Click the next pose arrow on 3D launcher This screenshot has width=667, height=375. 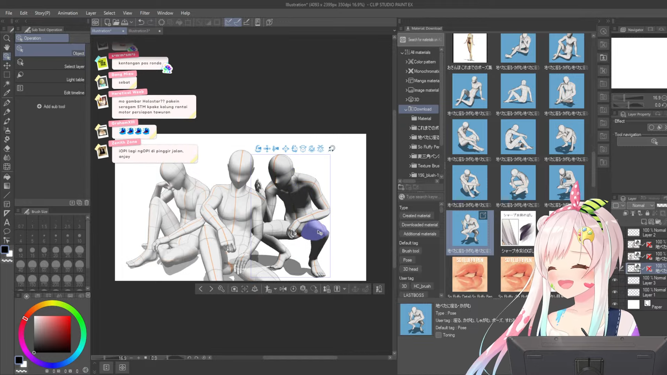tap(211, 289)
